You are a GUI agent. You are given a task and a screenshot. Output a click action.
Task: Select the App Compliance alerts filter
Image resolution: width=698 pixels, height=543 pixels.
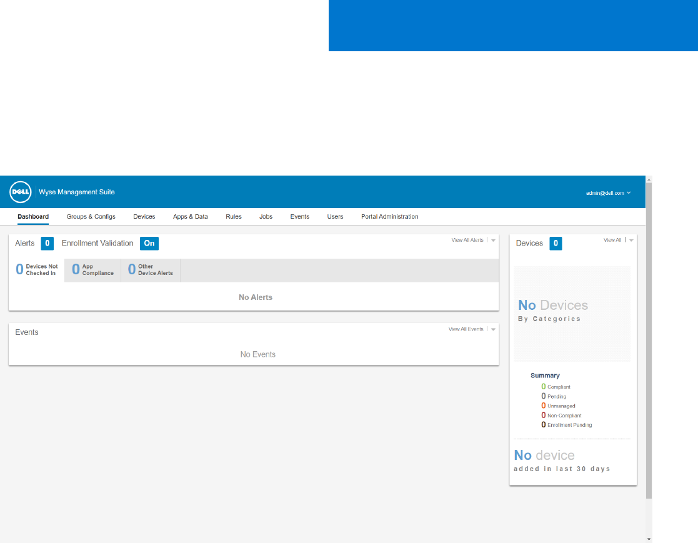[92, 270]
